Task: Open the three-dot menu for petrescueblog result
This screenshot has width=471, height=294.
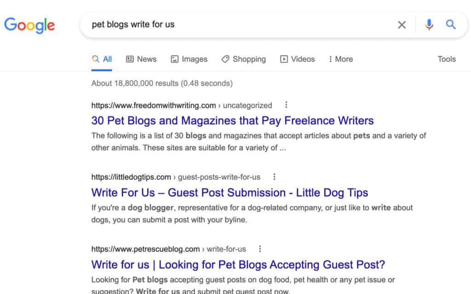Action: pyautogui.click(x=260, y=249)
